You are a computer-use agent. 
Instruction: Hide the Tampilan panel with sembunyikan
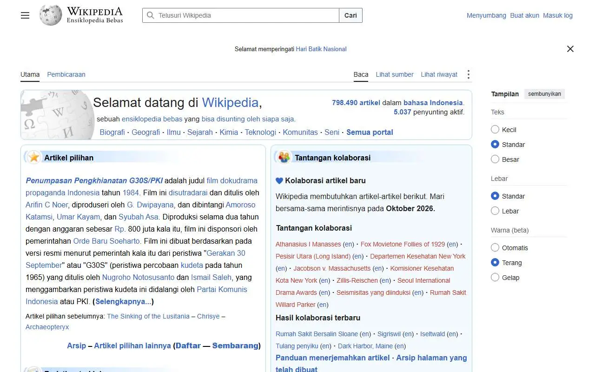click(x=544, y=94)
